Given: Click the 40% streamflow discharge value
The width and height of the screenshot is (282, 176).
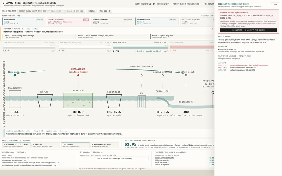Looking at the screenshot, I should click(186, 112).
